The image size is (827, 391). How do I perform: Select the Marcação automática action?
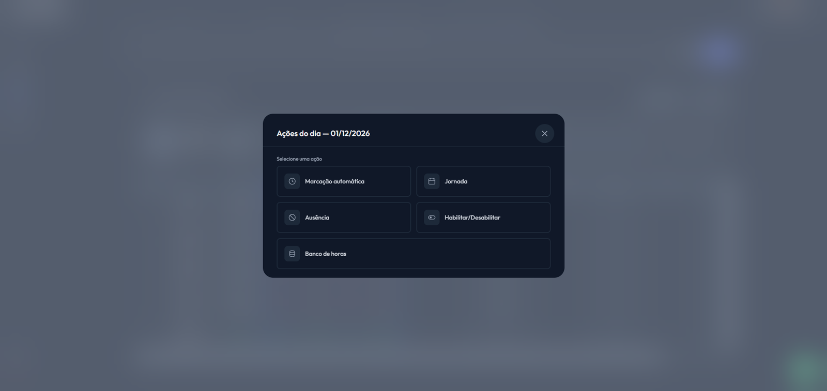[x=344, y=181]
